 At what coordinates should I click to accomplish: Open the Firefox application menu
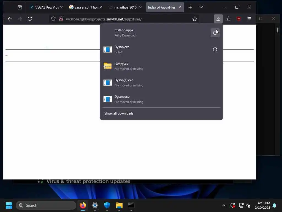249,19
